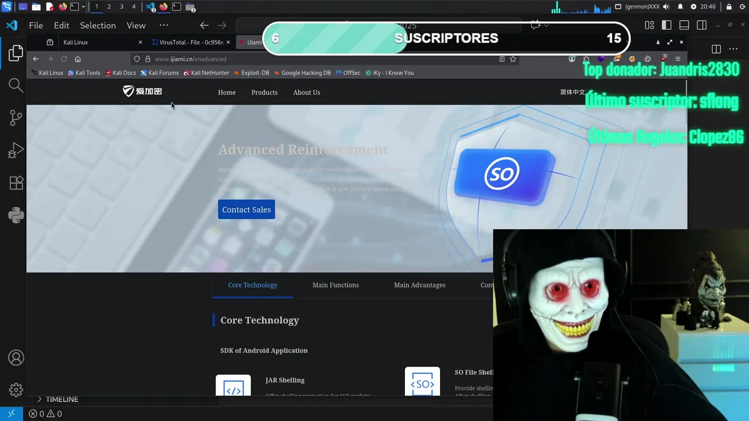Open the Python activity bar icon
This screenshot has height=421, width=749.
[x=16, y=215]
